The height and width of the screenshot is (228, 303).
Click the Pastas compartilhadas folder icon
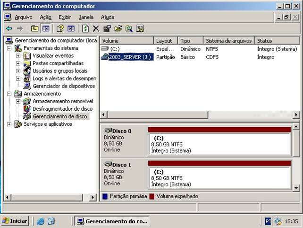coord(27,63)
